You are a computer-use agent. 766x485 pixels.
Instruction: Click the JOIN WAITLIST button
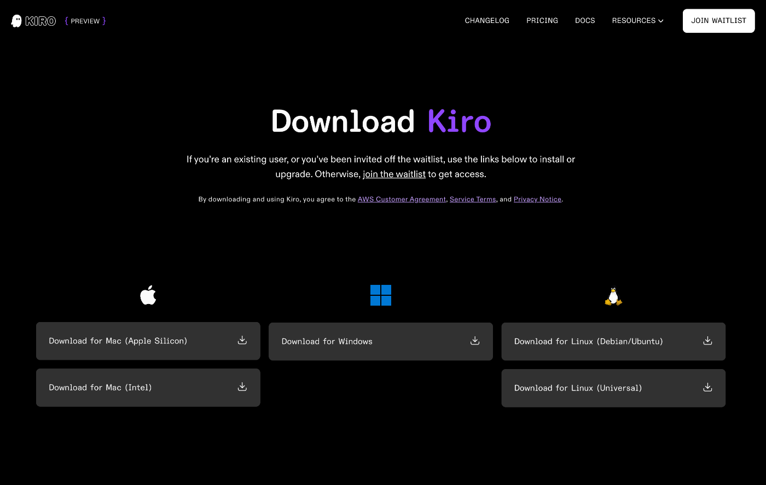coord(718,21)
